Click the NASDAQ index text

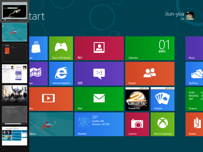point(193,96)
